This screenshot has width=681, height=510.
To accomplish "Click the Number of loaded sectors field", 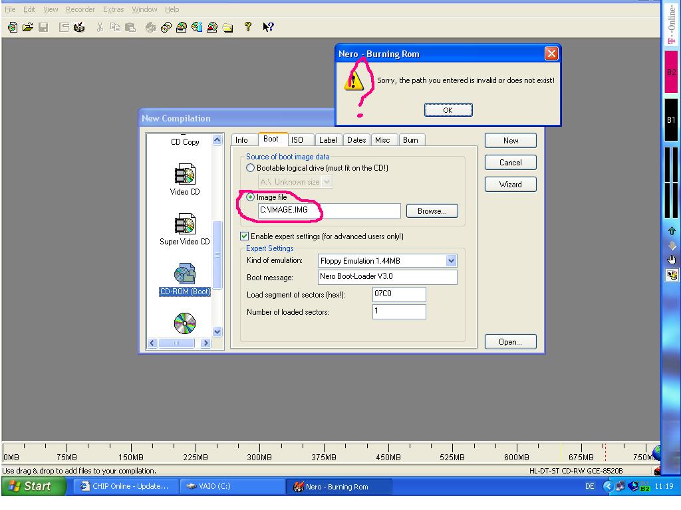I will 399,311.
